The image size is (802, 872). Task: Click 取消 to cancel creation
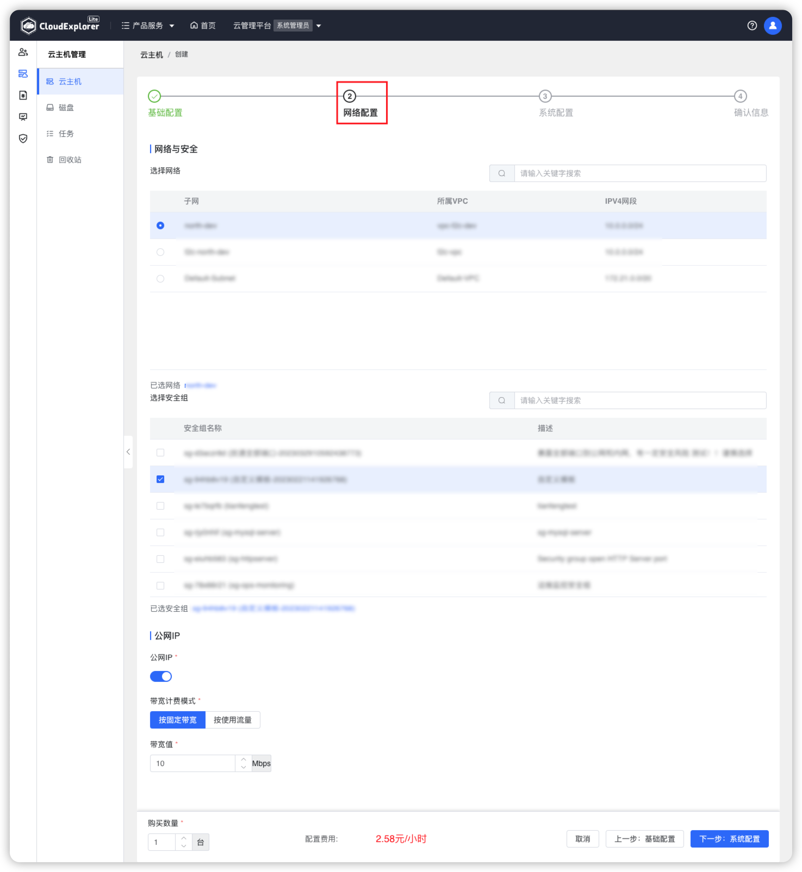point(582,839)
